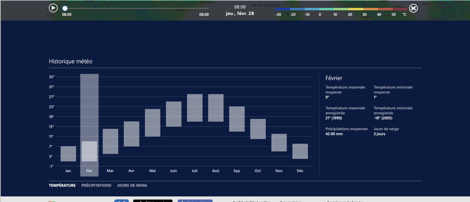Click the record high value "21° (1990)"
This screenshot has width=470, height=202.
click(x=334, y=118)
